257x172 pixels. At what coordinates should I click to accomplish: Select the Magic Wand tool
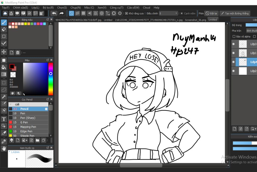tap(4, 97)
